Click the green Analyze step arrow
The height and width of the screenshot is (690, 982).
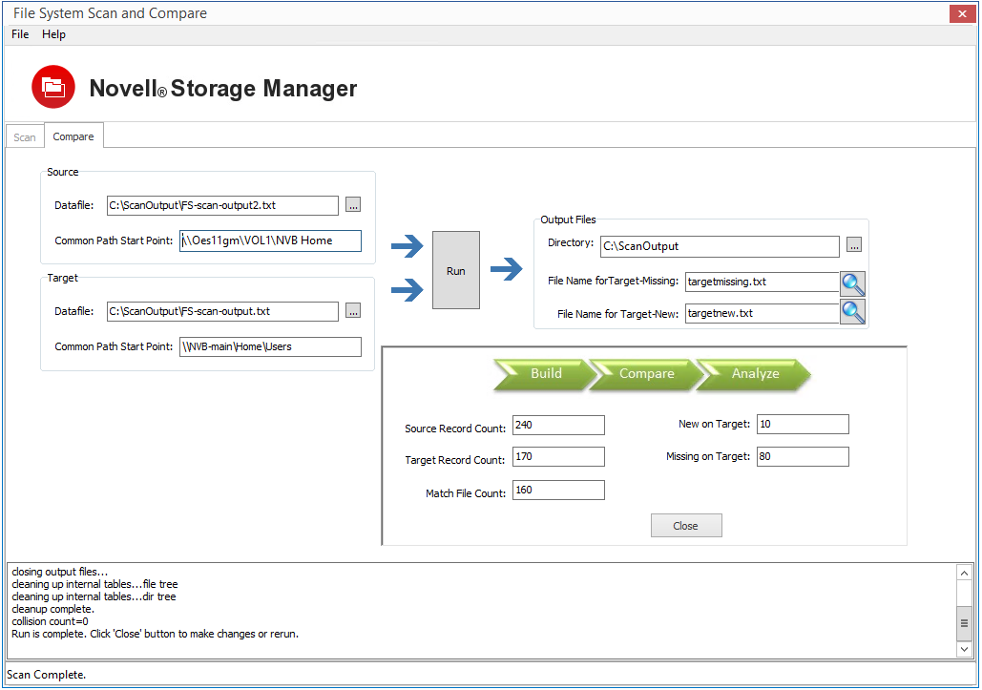tap(755, 374)
